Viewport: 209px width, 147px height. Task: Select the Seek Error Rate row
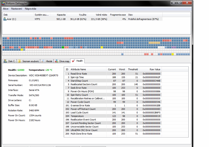coord(113,88)
